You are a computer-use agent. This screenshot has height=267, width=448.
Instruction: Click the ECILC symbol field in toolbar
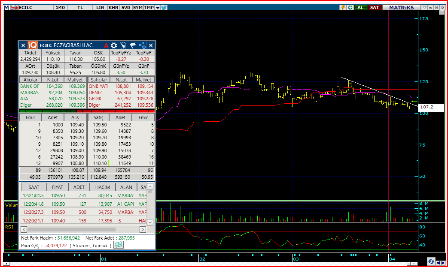[x=35, y=7]
